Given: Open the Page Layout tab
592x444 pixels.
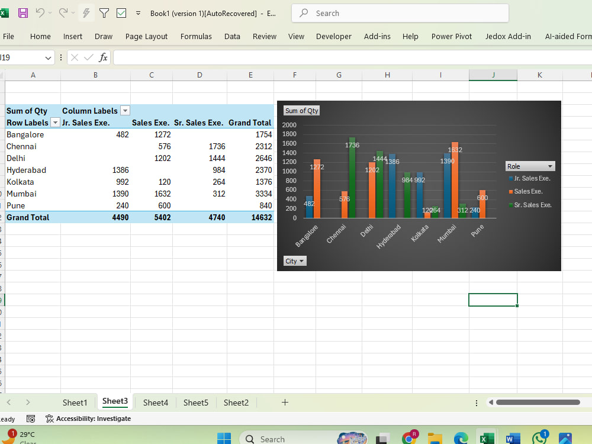Looking at the screenshot, I should (x=146, y=36).
